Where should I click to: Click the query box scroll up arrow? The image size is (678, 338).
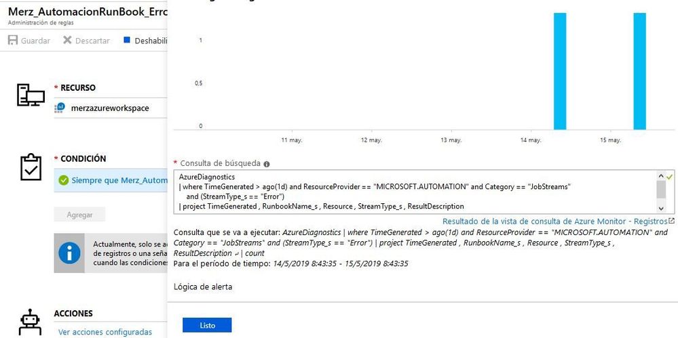[661, 176]
